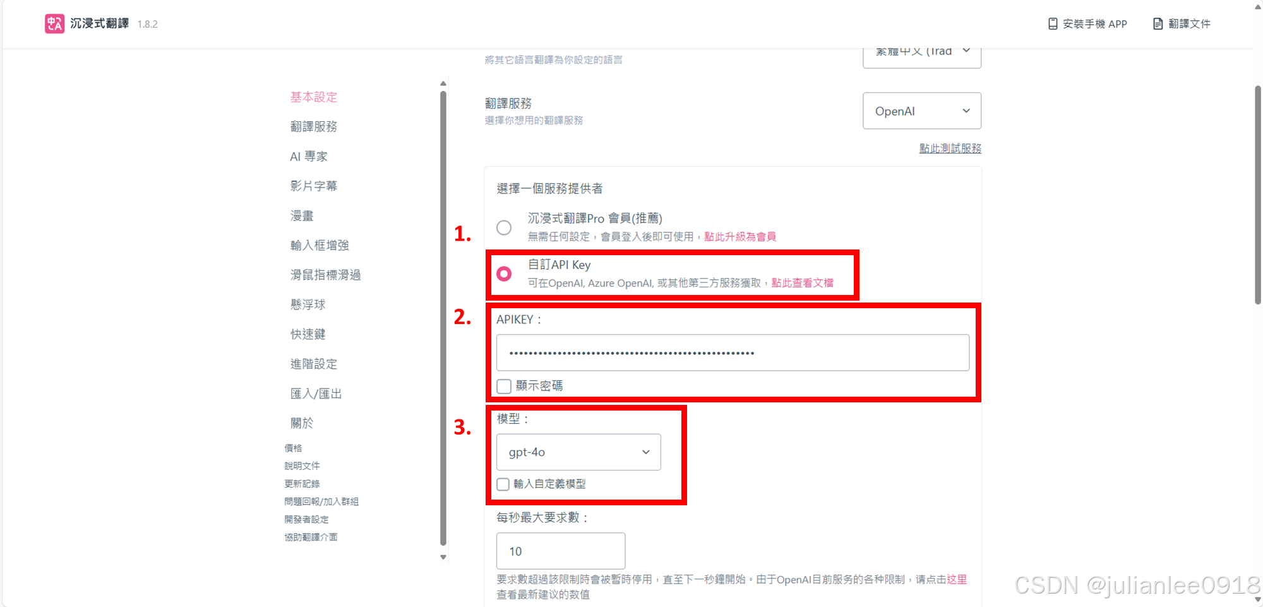Click the document icon beside 翻譯文件
Screen dimensions: 1263x607
point(1158,23)
